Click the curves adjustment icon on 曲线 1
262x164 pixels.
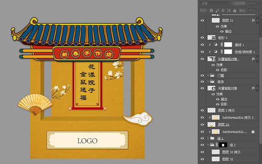pyautogui.click(x=216, y=45)
